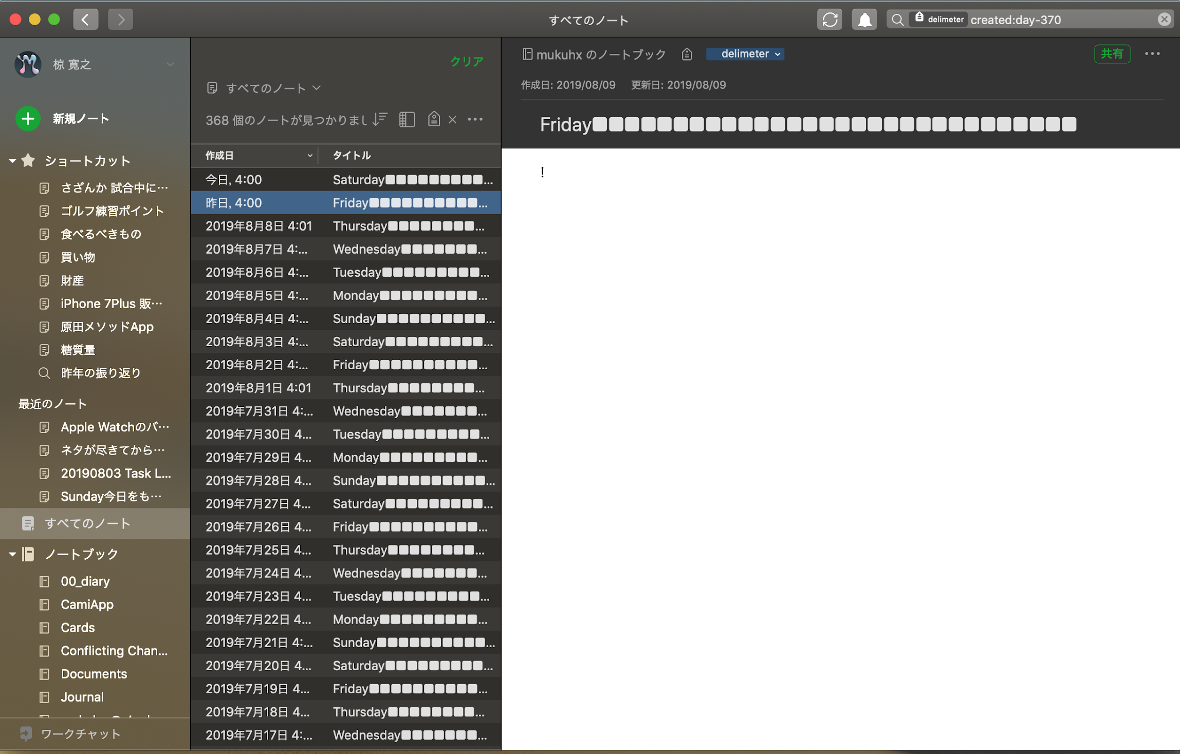
Task: Click into the note body editor area
Action: coord(840,449)
